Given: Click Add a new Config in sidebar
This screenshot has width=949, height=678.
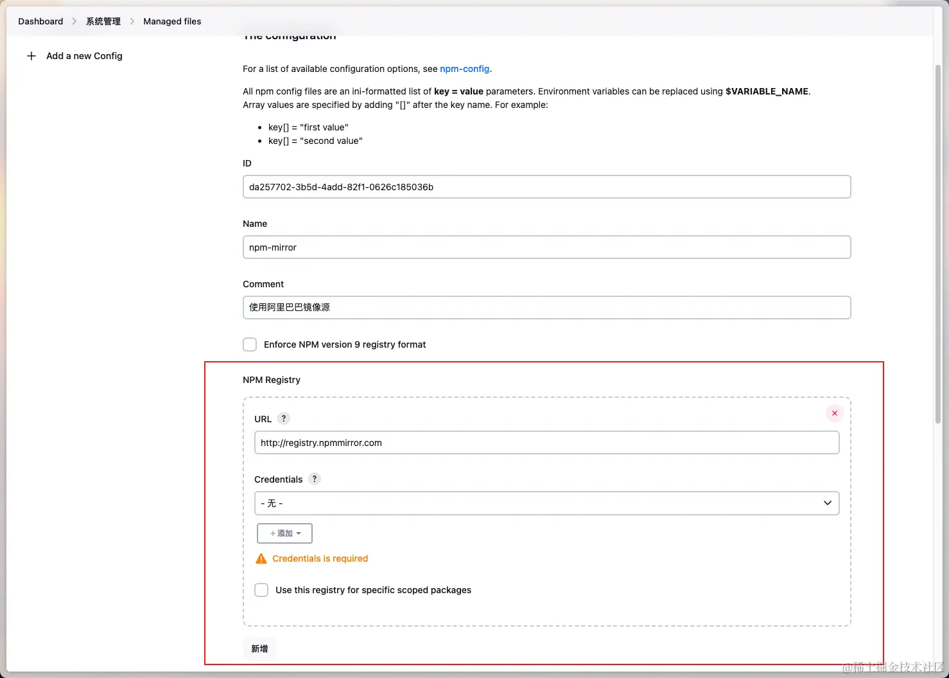Looking at the screenshot, I should (x=84, y=56).
